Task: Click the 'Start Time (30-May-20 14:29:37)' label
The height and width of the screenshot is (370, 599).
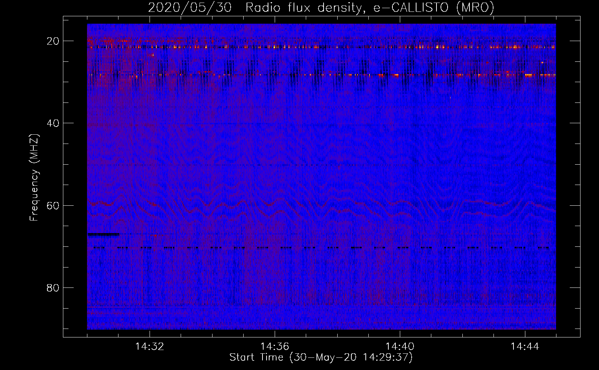Action: [x=321, y=357]
